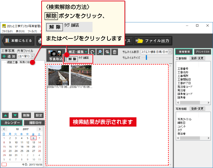Click the swap arrows icon
The image size is (213, 168).
click(x=107, y=52)
